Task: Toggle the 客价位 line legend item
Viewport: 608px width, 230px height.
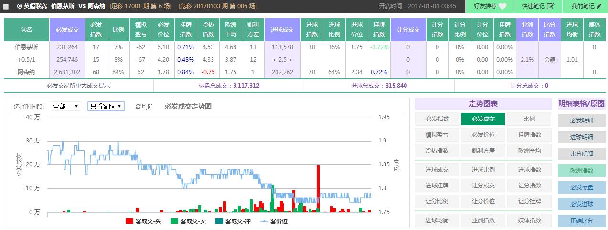Action: [x=273, y=221]
